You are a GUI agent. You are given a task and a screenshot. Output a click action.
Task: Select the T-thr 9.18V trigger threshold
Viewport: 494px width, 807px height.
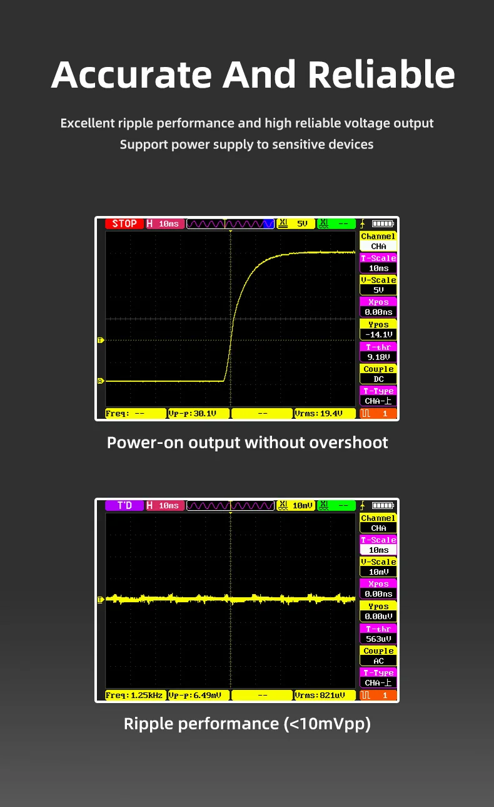pos(378,352)
